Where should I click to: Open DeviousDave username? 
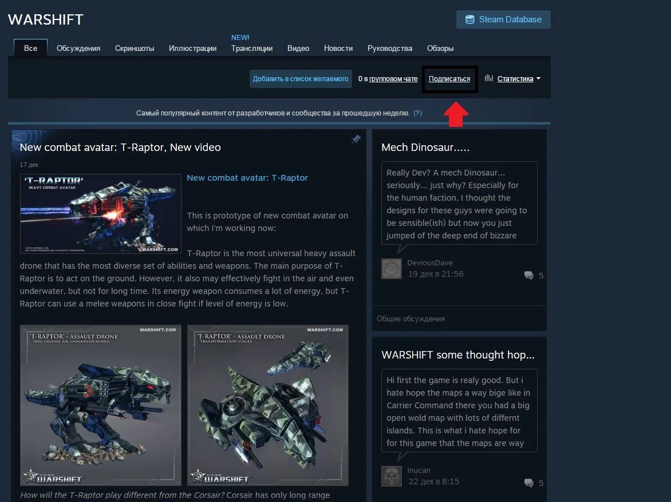(429, 263)
